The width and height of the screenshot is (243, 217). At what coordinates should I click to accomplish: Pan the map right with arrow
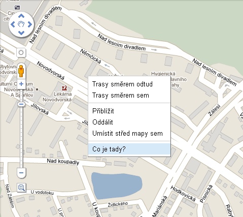30,24
